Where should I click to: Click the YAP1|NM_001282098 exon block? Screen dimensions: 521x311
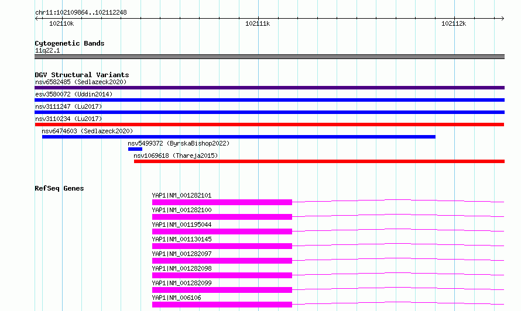(222, 275)
